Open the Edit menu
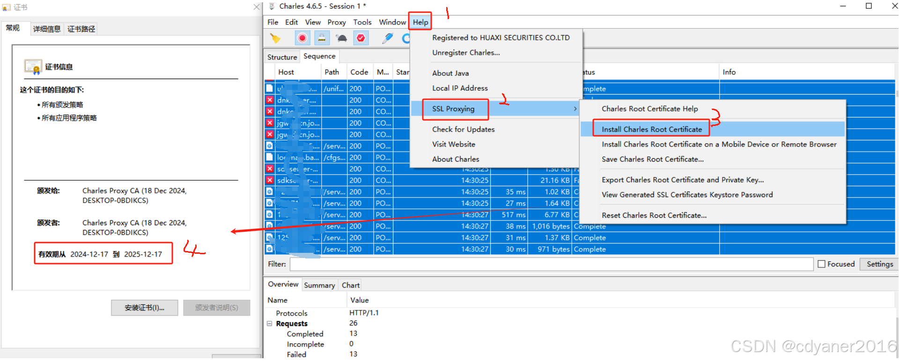The image size is (899, 361). [x=291, y=22]
